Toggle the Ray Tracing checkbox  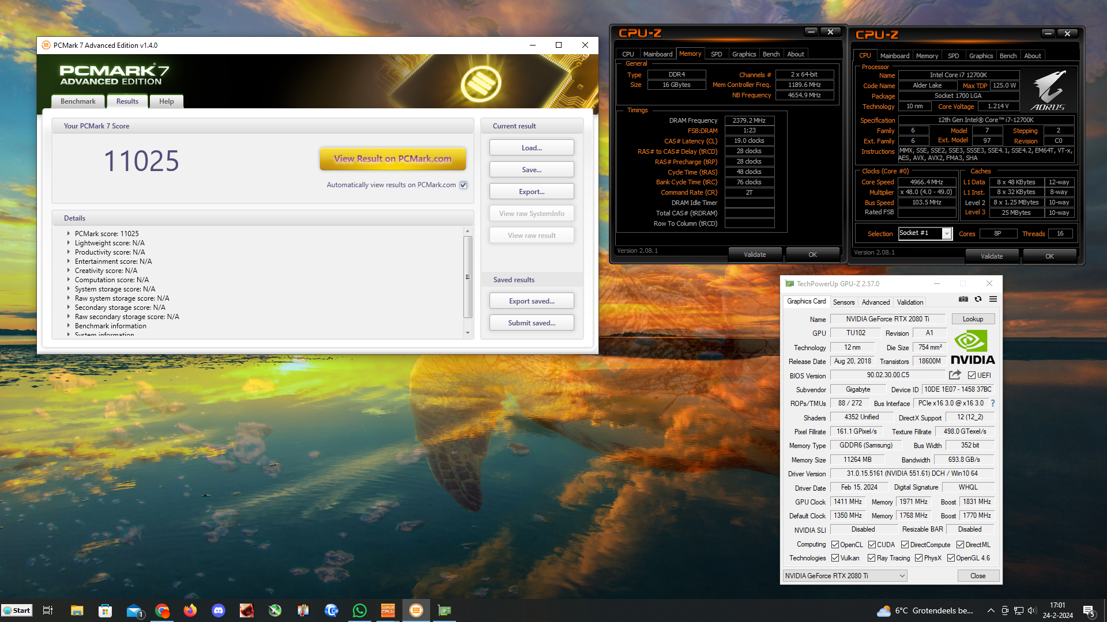pyautogui.click(x=871, y=558)
